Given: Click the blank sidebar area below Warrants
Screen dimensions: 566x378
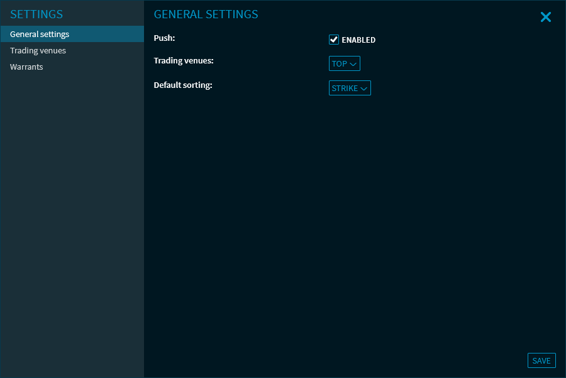Looking at the screenshot, I should pyautogui.click(x=72, y=220).
